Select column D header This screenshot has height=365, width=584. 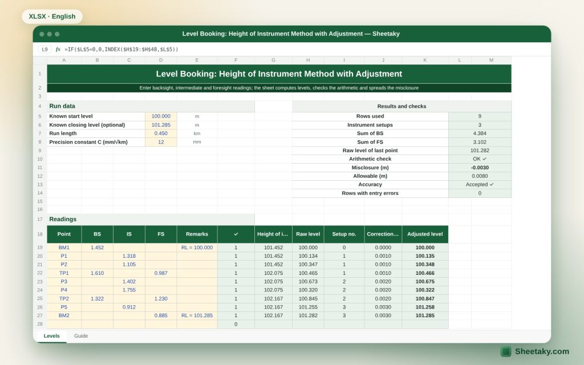point(161,60)
